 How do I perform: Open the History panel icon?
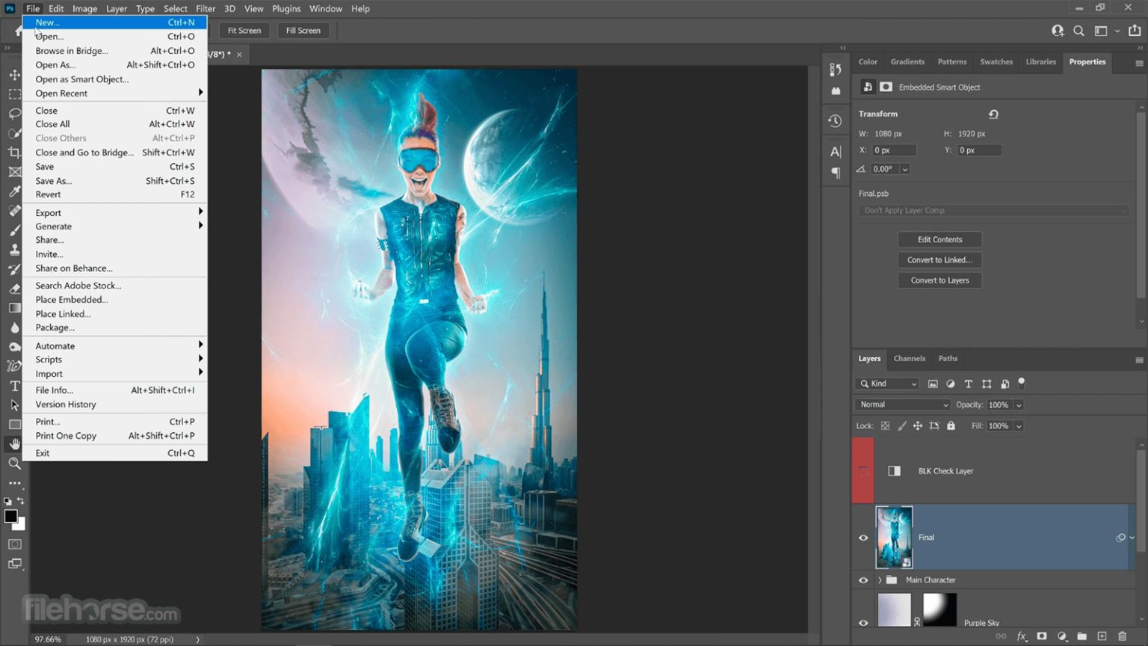pyautogui.click(x=835, y=121)
